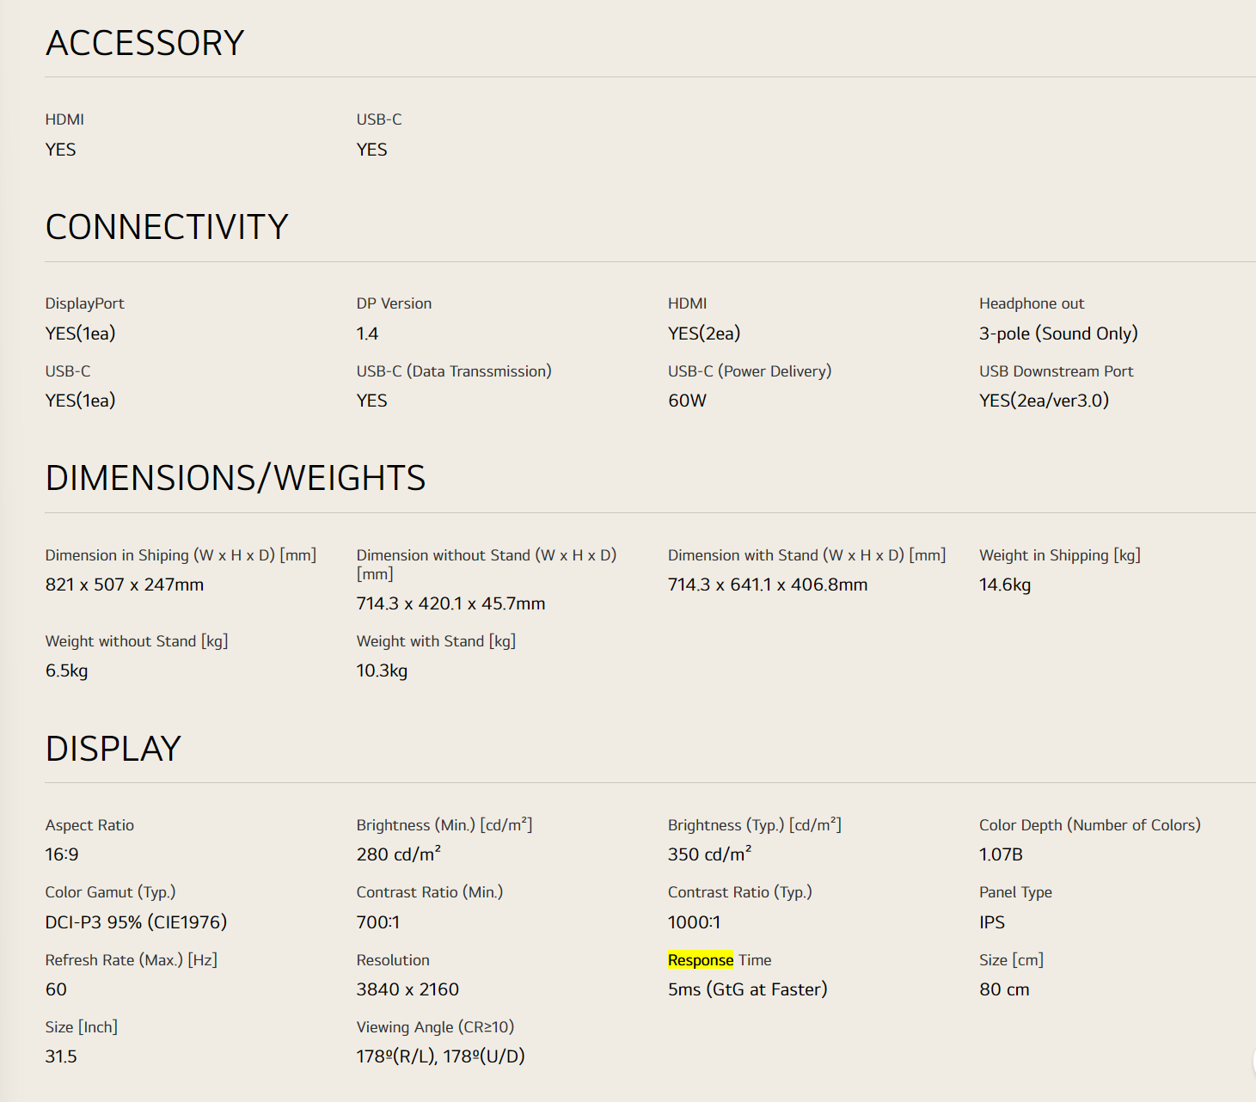Select the weight value "6.5kg"
Viewport: 1256px width, 1102px height.
coord(67,670)
